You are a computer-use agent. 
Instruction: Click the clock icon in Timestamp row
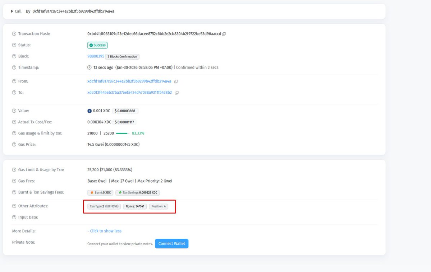click(x=90, y=67)
